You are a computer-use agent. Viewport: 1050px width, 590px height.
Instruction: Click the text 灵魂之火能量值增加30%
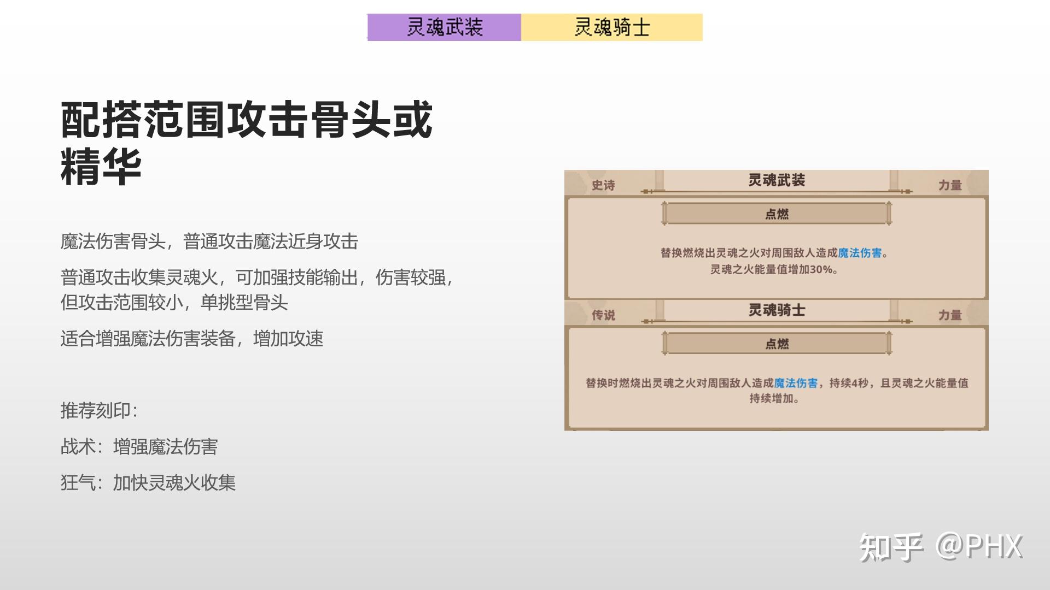pos(773,269)
